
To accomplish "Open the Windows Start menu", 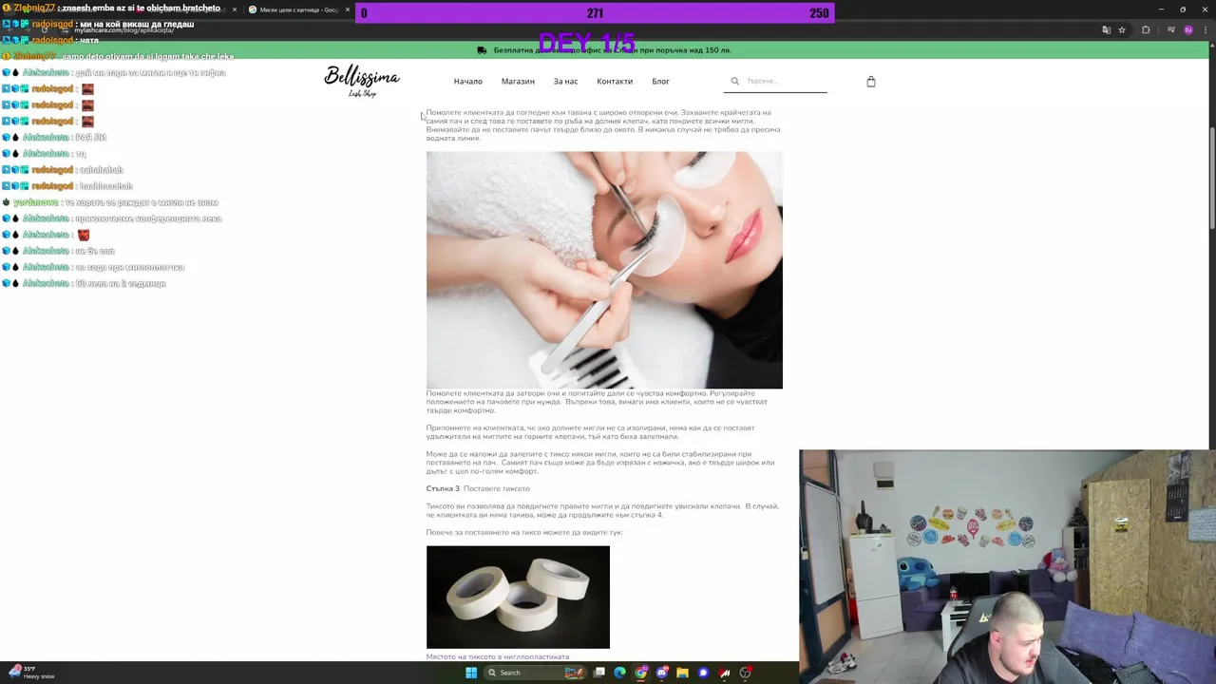I will click(471, 673).
